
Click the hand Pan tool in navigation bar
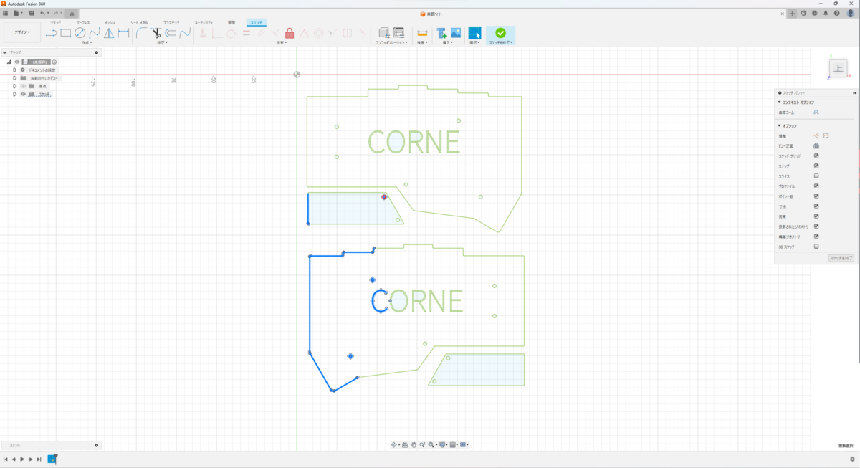(414, 445)
